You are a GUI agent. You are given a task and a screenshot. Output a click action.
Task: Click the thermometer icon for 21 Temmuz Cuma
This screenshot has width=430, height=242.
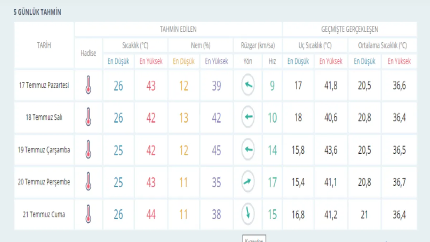click(88, 214)
